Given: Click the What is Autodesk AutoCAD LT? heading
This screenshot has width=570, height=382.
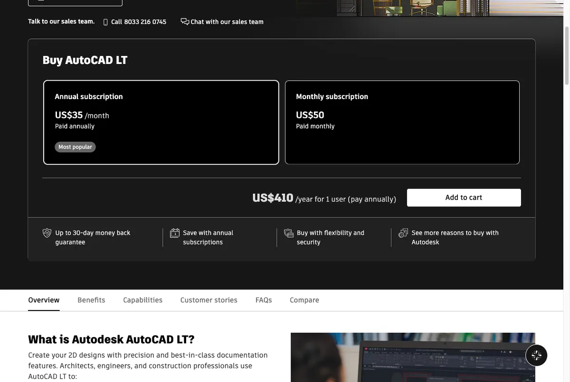Looking at the screenshot, I should (111, 339).
